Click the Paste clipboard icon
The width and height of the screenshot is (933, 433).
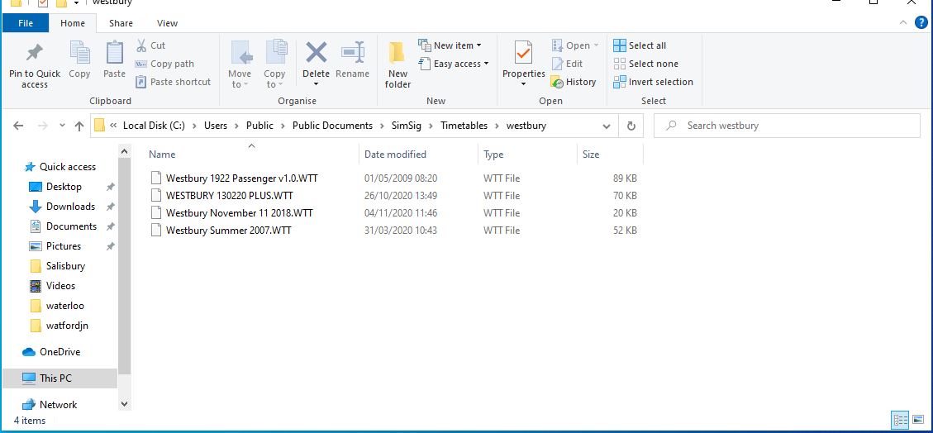114,52
